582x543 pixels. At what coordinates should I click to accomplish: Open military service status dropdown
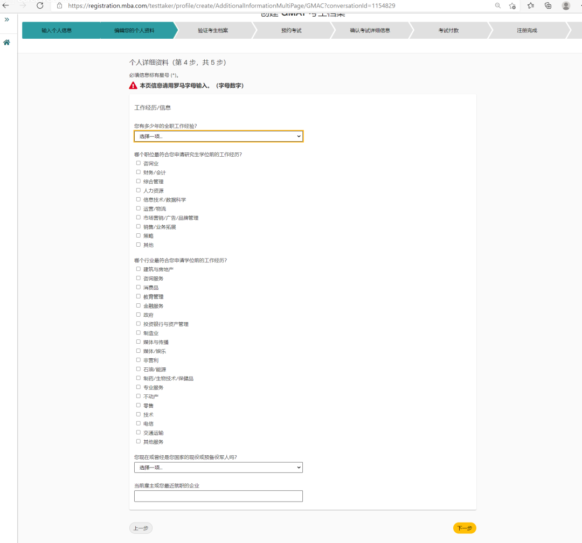(218, 467)
